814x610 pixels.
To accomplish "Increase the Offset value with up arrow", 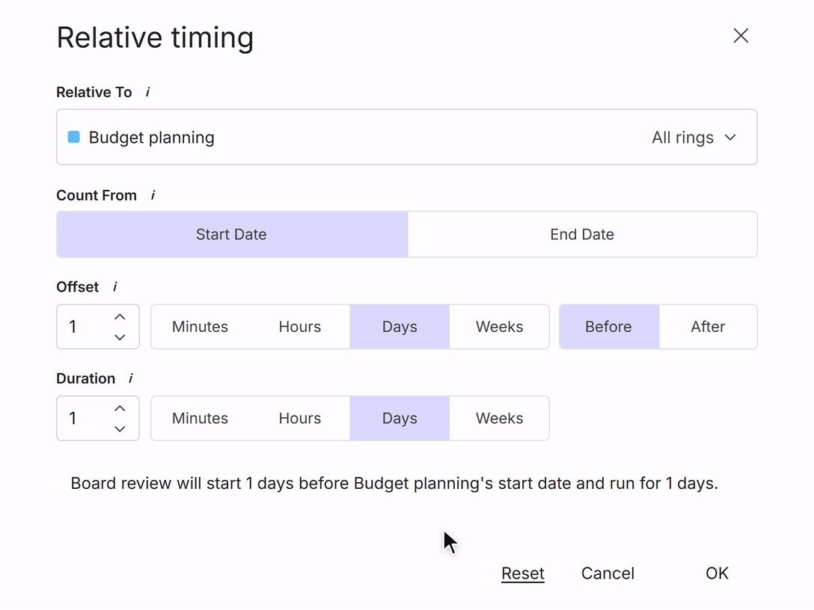I will coord(120,317).
